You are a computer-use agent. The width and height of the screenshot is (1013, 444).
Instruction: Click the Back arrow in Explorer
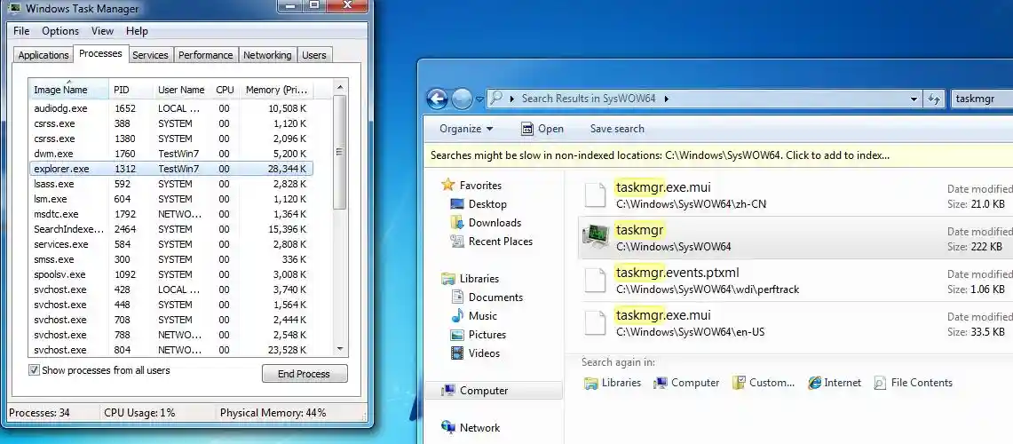click(437, 99)
